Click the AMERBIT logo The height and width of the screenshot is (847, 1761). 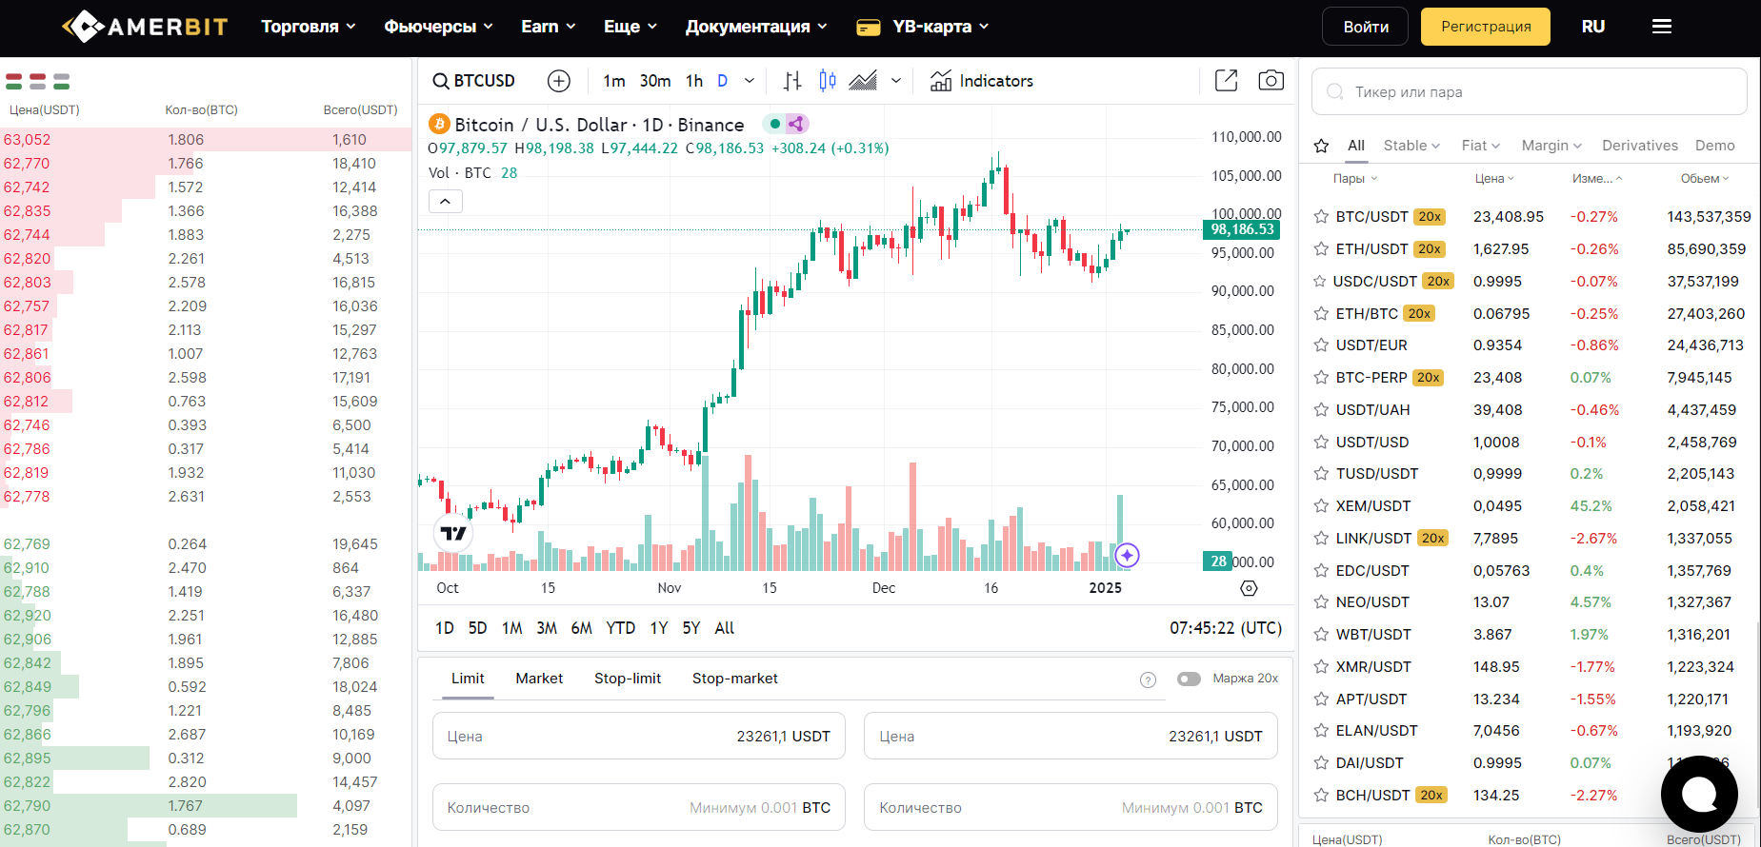145,27
